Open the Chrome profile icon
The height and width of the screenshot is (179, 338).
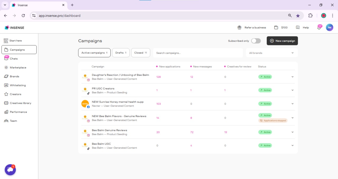323,16
